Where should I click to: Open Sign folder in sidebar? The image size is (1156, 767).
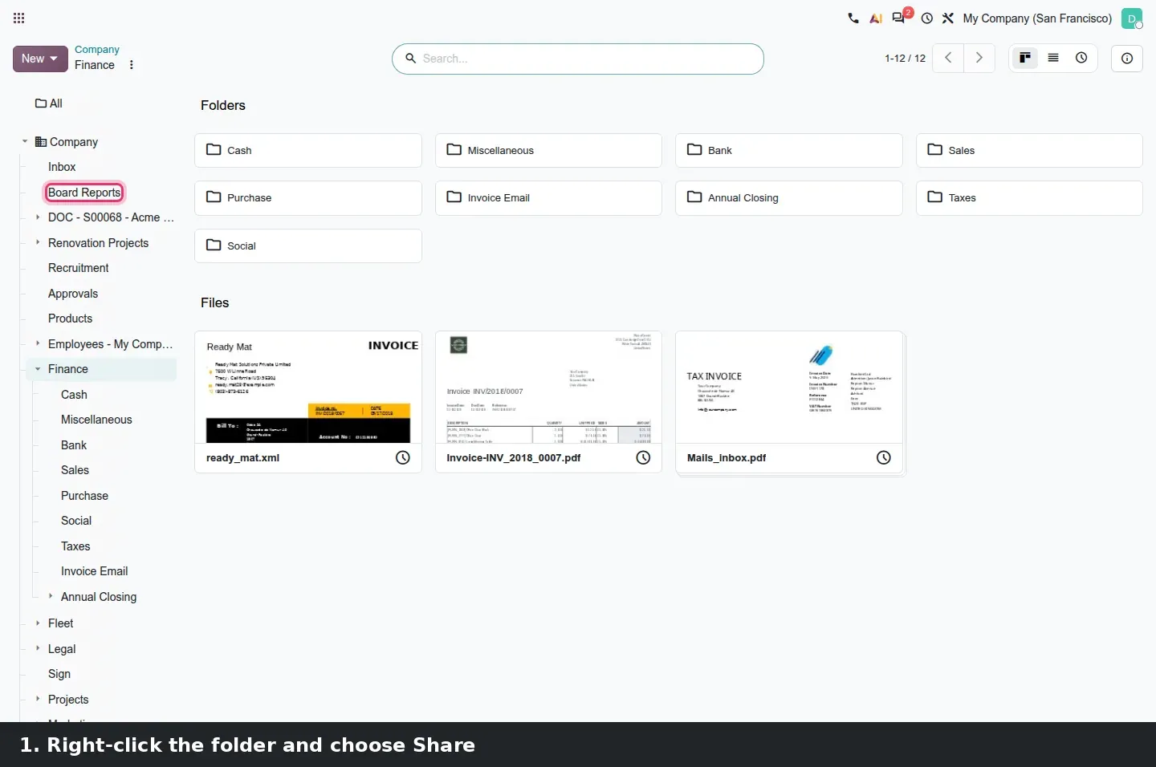tap(59, 674)
